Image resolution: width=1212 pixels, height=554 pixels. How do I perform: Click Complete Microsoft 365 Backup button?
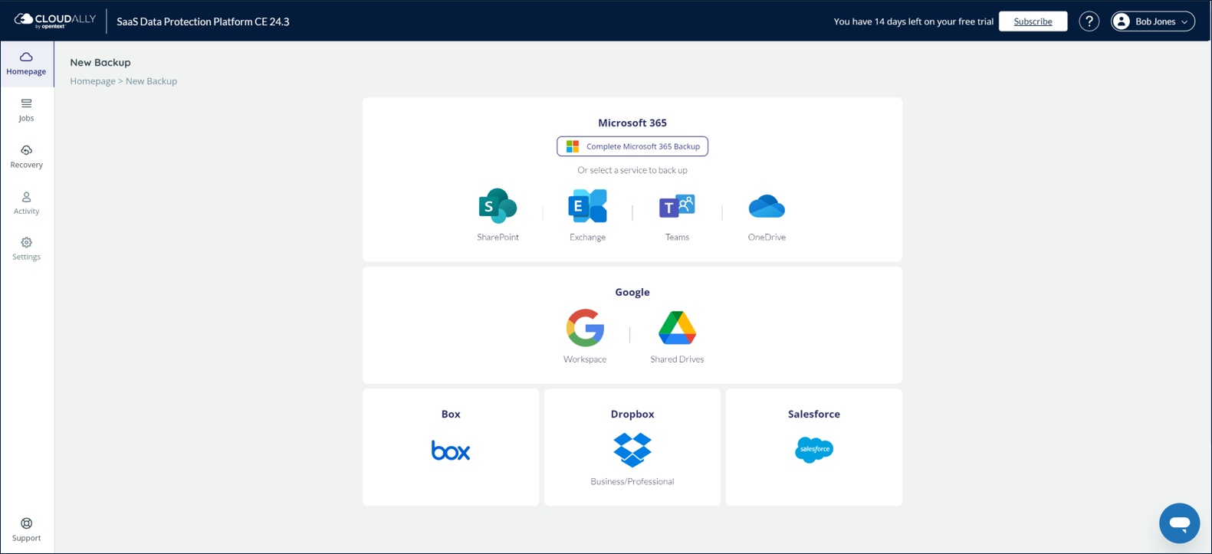(x=632, y=146)
